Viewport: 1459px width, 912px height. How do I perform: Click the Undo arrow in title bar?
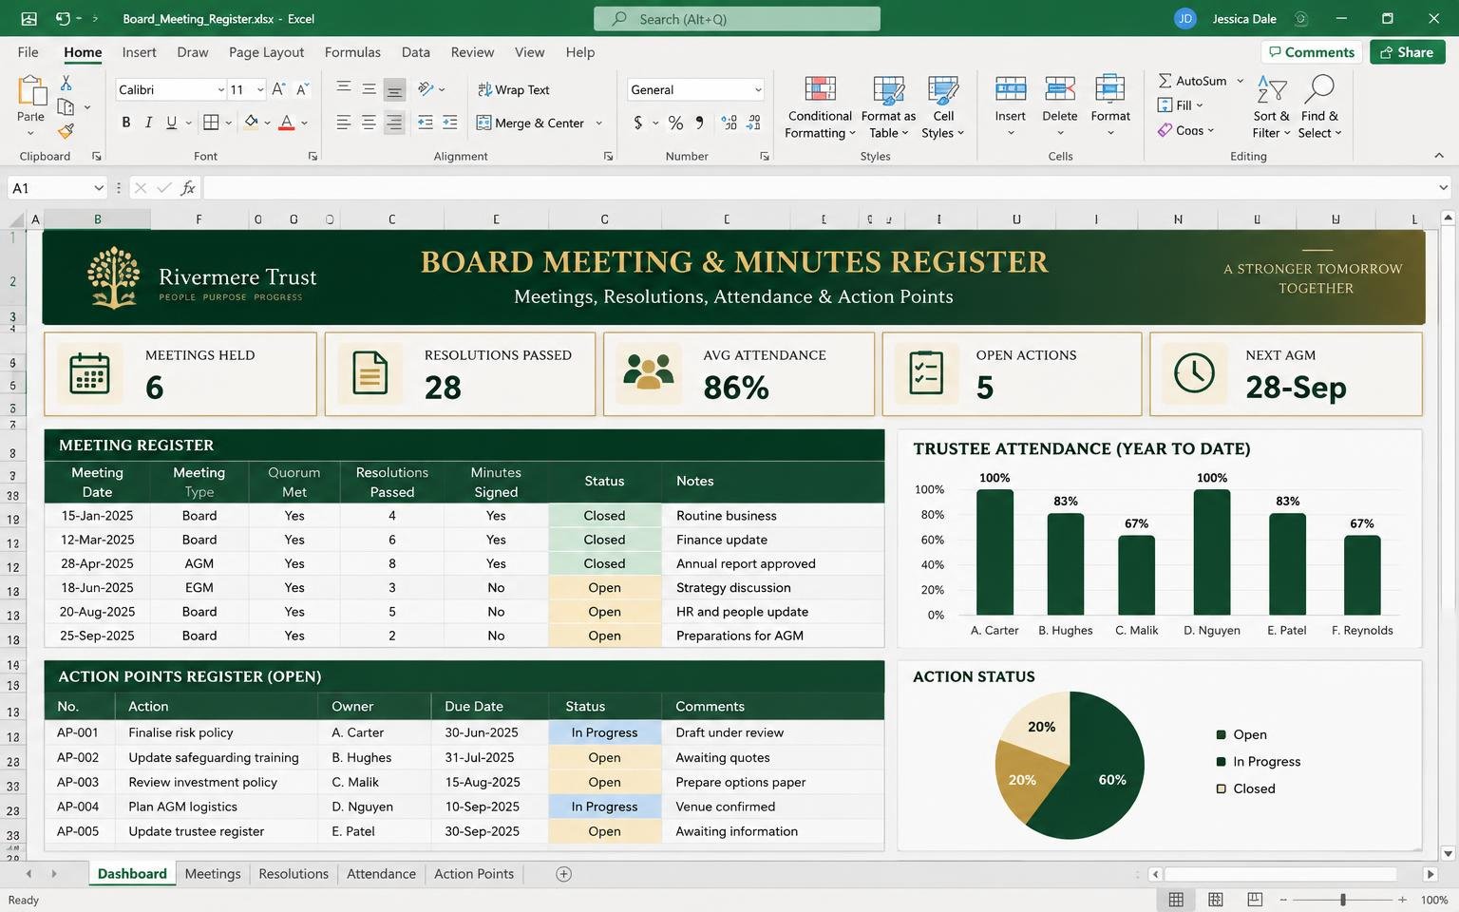point(64,18)
